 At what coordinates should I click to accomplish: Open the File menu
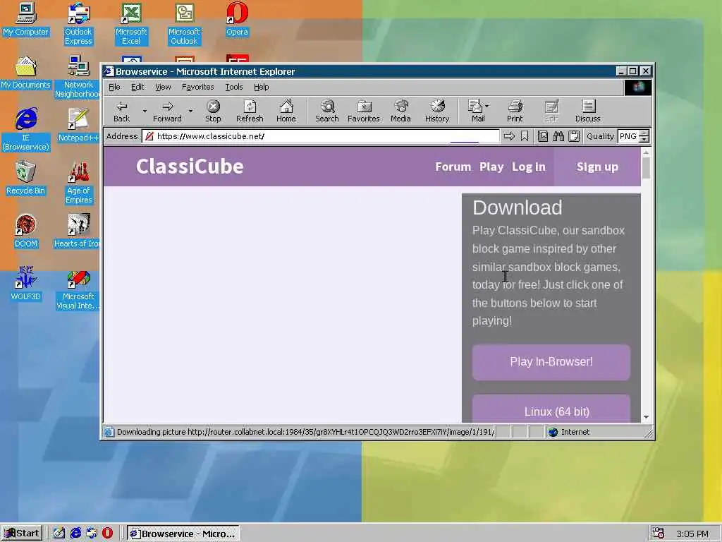tap(114, 87)
